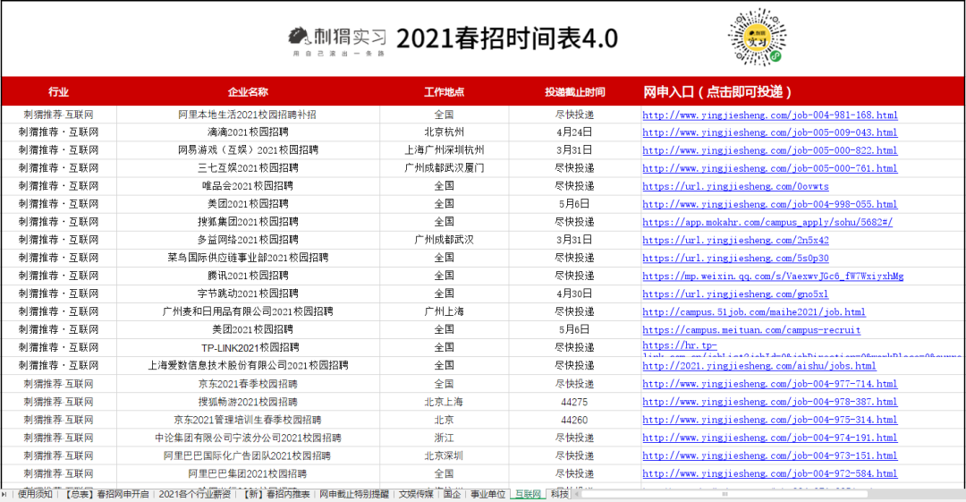Select cell 字节跳动2021校园招聘

tap(248, 294)
